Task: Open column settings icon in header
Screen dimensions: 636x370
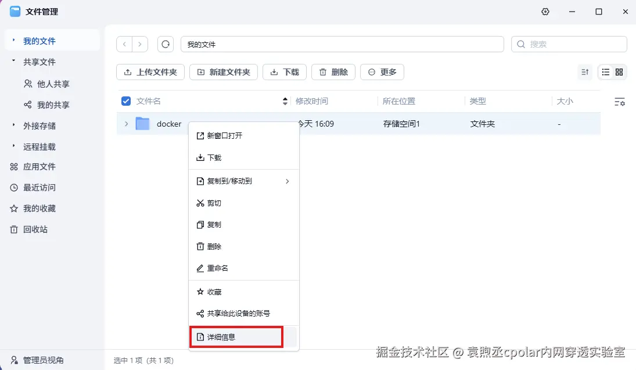Action: (x=619, y=102)
